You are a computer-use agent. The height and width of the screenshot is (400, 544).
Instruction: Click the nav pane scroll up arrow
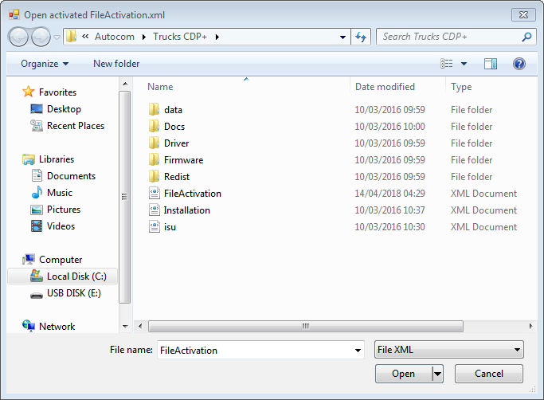pyautogui.click(x=125, y=84)
